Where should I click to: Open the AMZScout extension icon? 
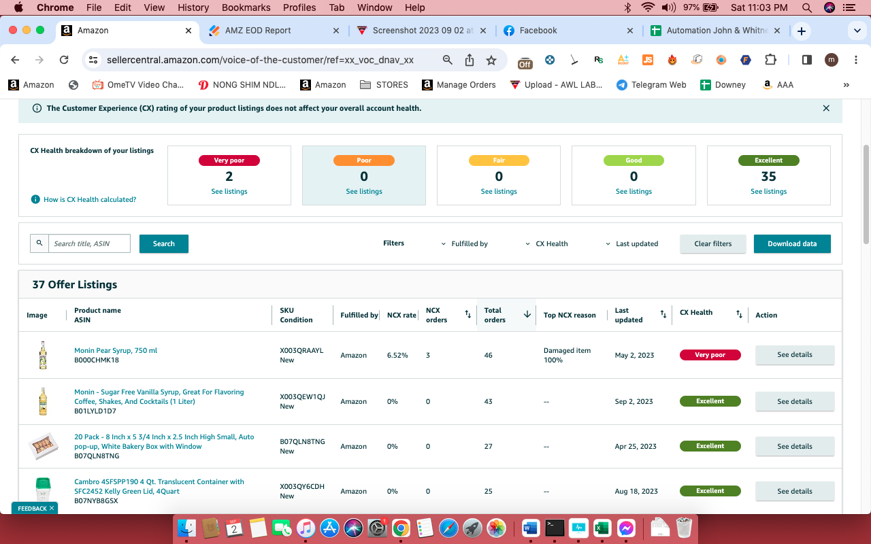pos(623,60)
